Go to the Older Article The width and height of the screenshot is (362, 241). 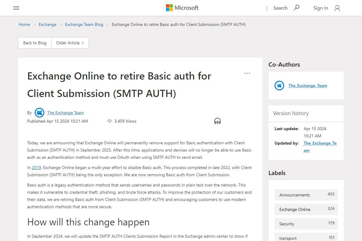tap(70, 43)
